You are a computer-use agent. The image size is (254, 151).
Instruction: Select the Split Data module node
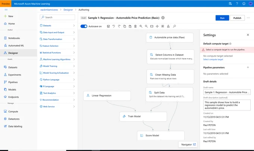coord(169,95)
